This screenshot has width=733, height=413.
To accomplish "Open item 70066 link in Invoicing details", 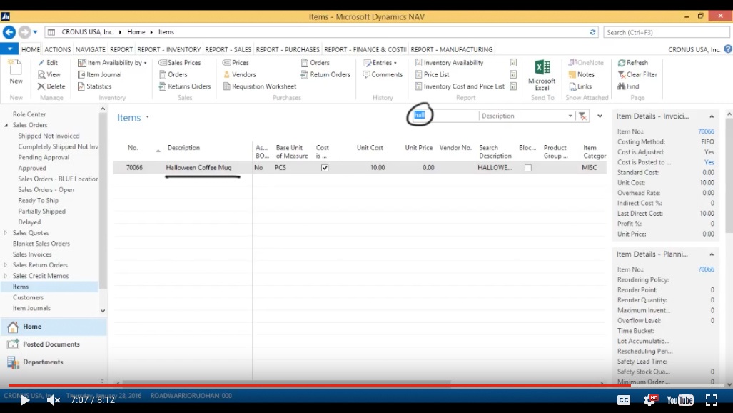I will (x=706, y=131).
